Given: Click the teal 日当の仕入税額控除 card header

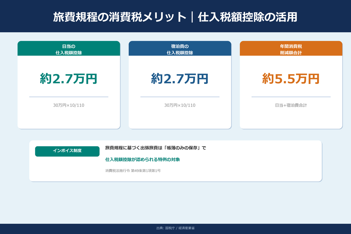Looking at the screenshot, I should (69, 48).
